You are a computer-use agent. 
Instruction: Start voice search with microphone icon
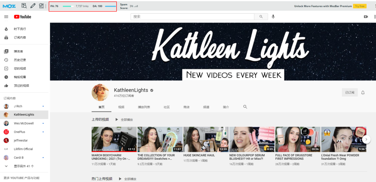(x=273, y=17)
